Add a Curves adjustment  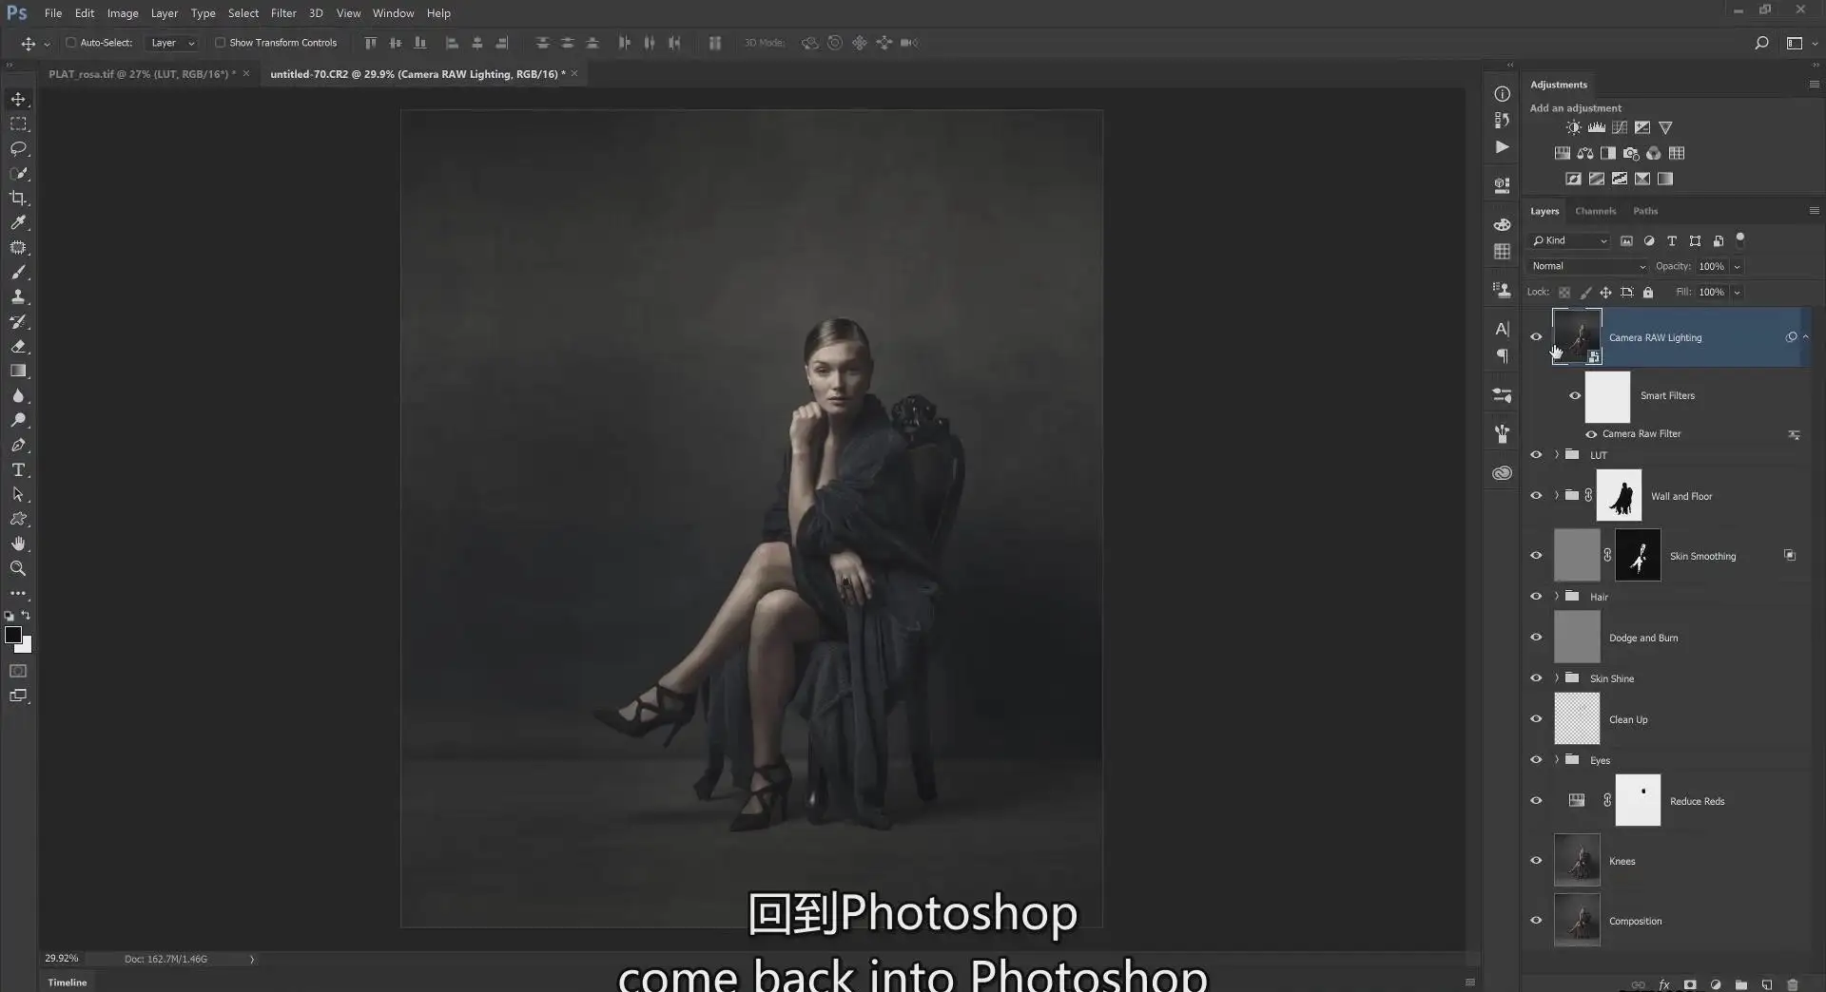1620,127
